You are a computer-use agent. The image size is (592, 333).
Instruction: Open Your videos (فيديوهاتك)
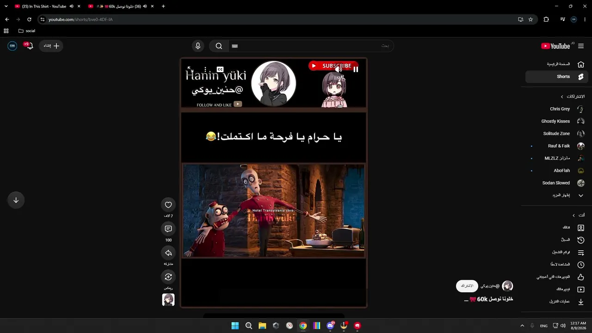[556, 290]
